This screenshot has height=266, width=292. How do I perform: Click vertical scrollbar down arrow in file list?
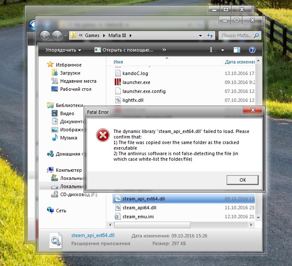point(258,217)
